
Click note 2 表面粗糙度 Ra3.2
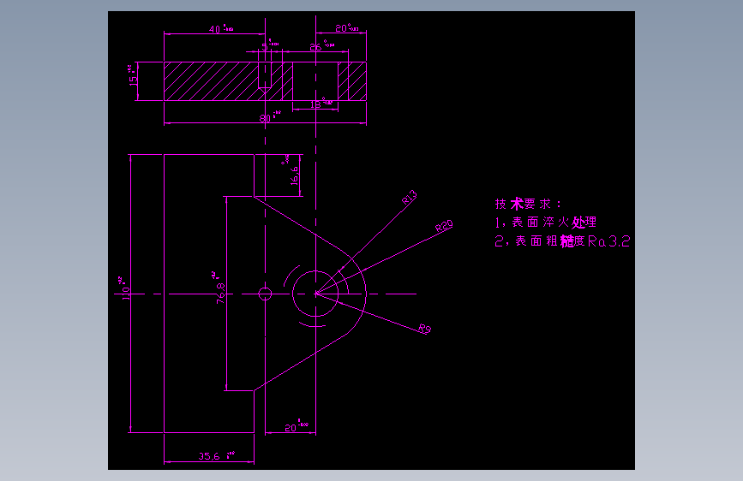(562, 241)
